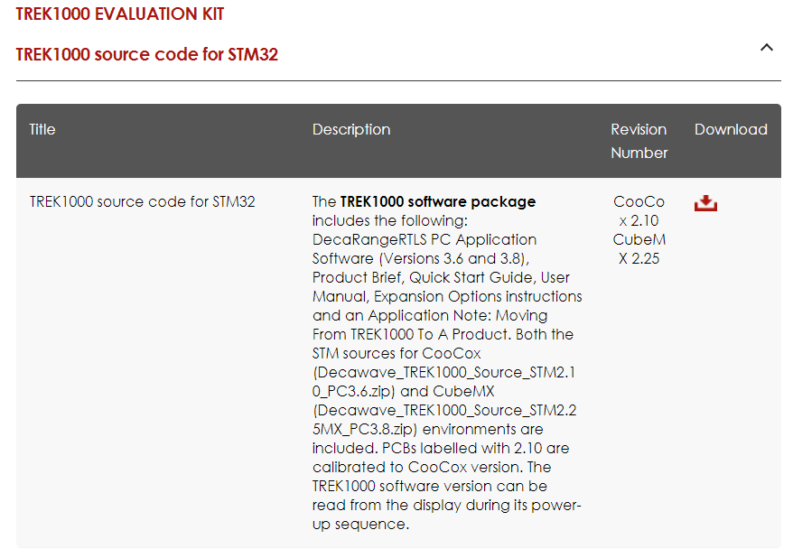Click the Title column header
793x558 pixels.
click(42, 129)
